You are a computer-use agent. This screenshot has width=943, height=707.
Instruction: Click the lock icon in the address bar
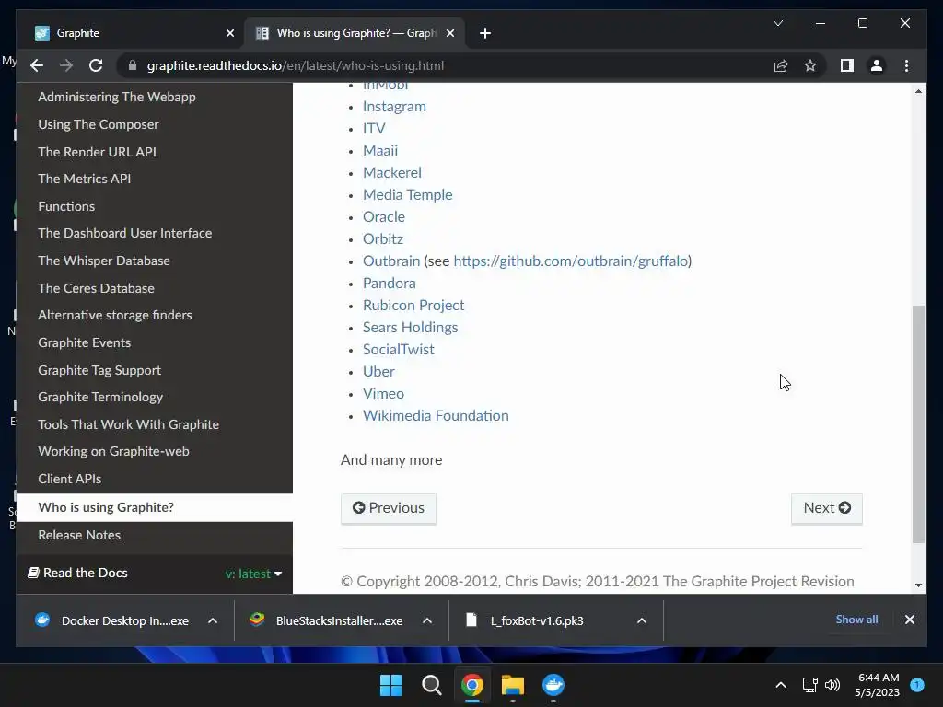tap(133, 65)
